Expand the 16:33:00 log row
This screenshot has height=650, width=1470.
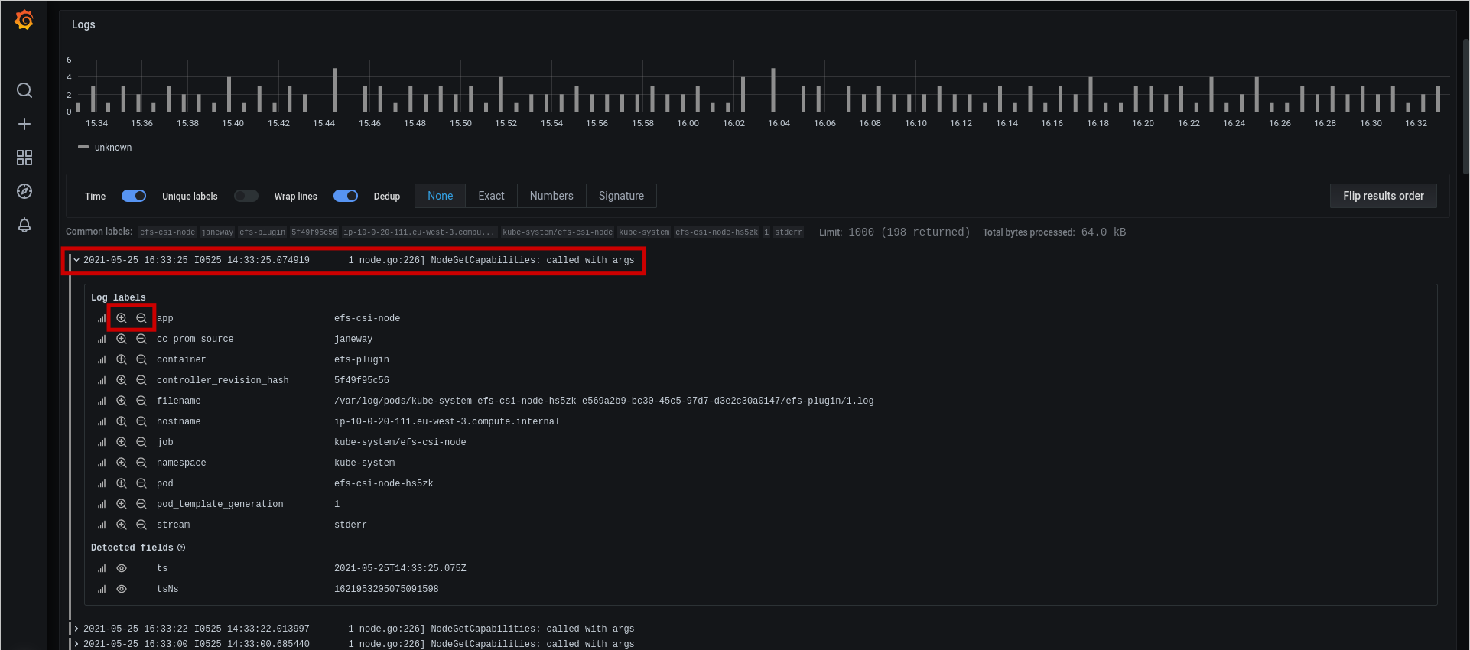76,644
